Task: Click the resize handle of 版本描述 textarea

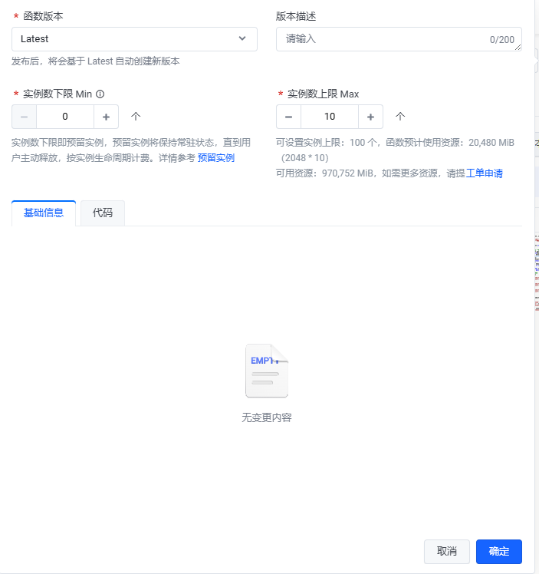Action: [x=518, y=48]
